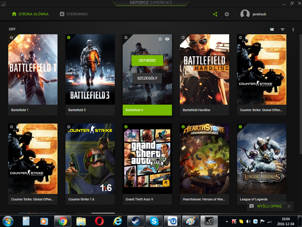Click the GeForce Experience taskbar button
Image resolution: width=302 pixels, height=227 pixels.
click(x=209, y=221)
